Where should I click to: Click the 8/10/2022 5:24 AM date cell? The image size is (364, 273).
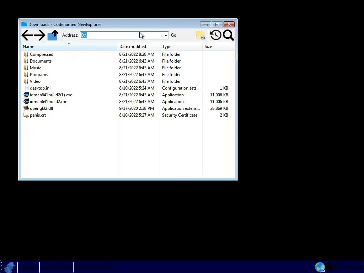pyautogui.click(x=137, y=88)
